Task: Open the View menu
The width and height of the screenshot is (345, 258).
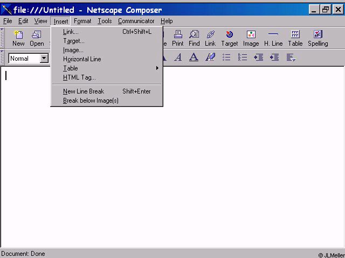Action: coord(40,21)
